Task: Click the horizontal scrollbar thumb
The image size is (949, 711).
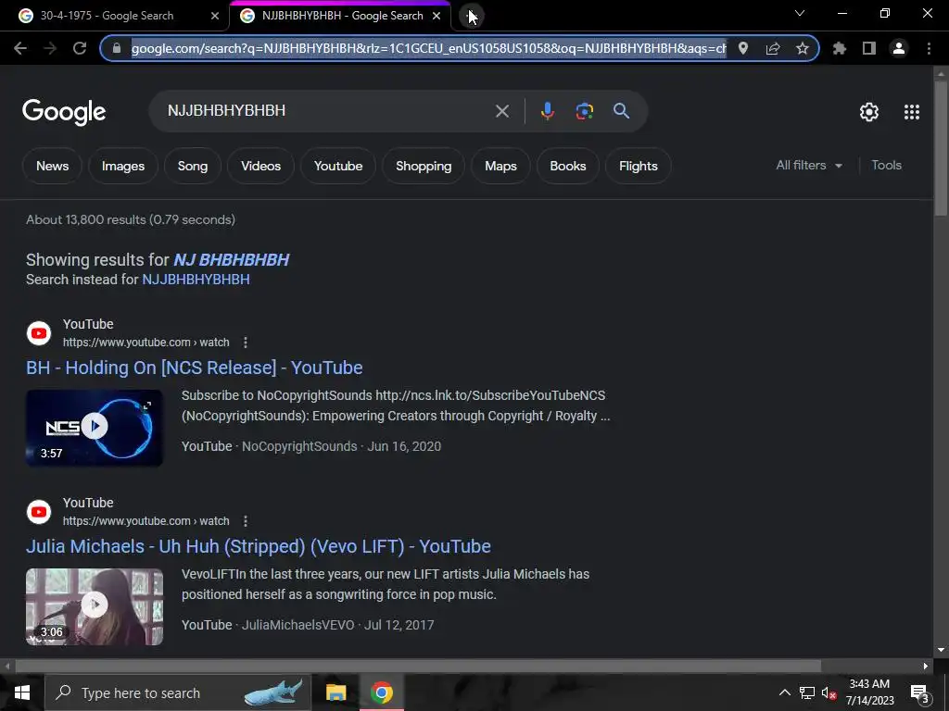Action: (x=418, y=667)
